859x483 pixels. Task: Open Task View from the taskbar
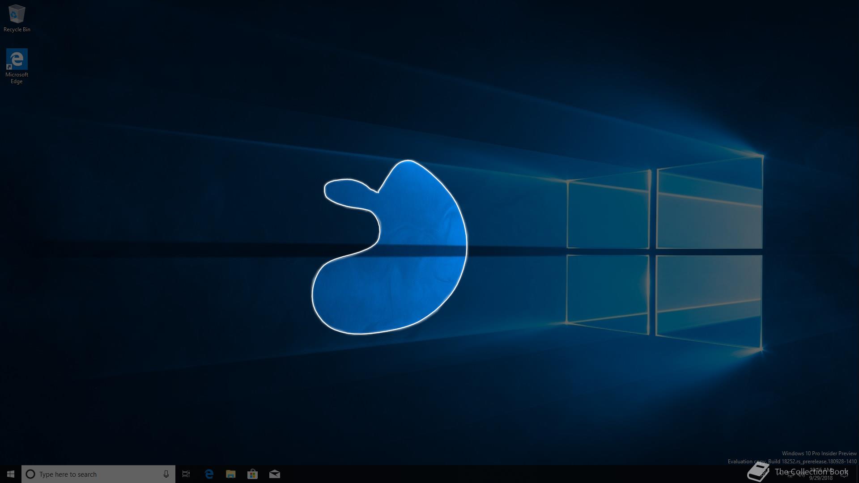click(186, 474)
